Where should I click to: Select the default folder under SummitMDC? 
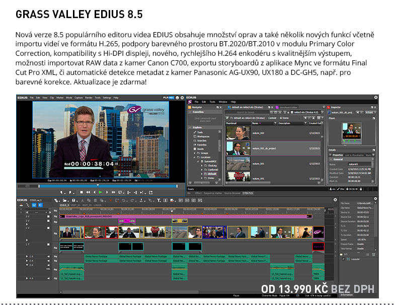pos(212,174)
